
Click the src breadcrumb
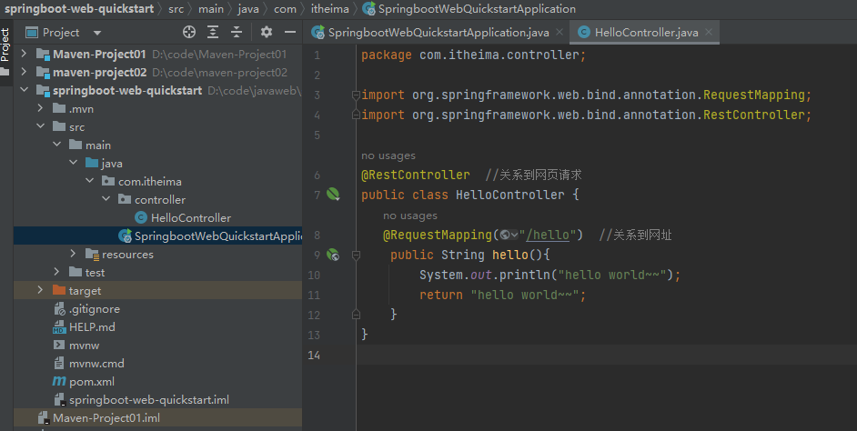pyautogui.click(x=176, y=9)
